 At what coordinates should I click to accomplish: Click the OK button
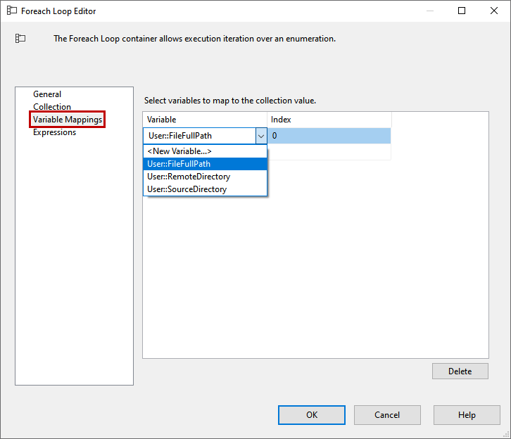[311, 415]
